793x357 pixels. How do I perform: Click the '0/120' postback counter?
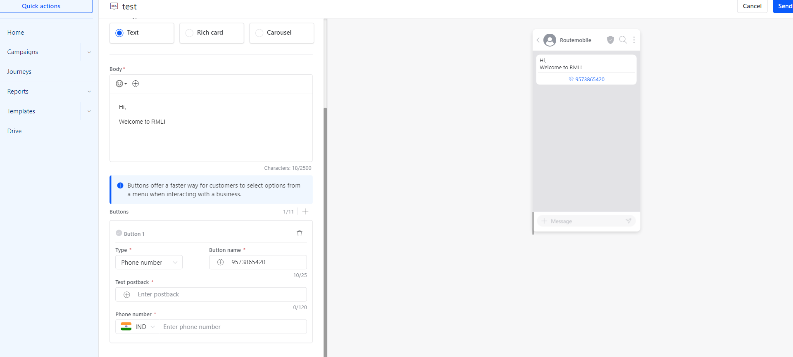tap(300, 308)
